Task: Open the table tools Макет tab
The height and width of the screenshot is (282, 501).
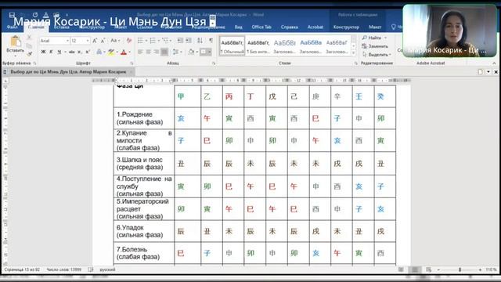Action: [x=375, y=27]
